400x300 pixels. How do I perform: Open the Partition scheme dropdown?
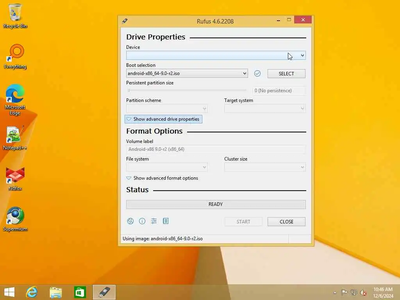tap(167, 109)
